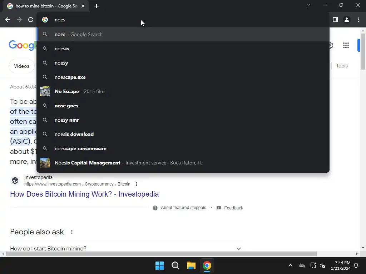Open the three-dot menu next to Investopedia URL

coord(137,184)
